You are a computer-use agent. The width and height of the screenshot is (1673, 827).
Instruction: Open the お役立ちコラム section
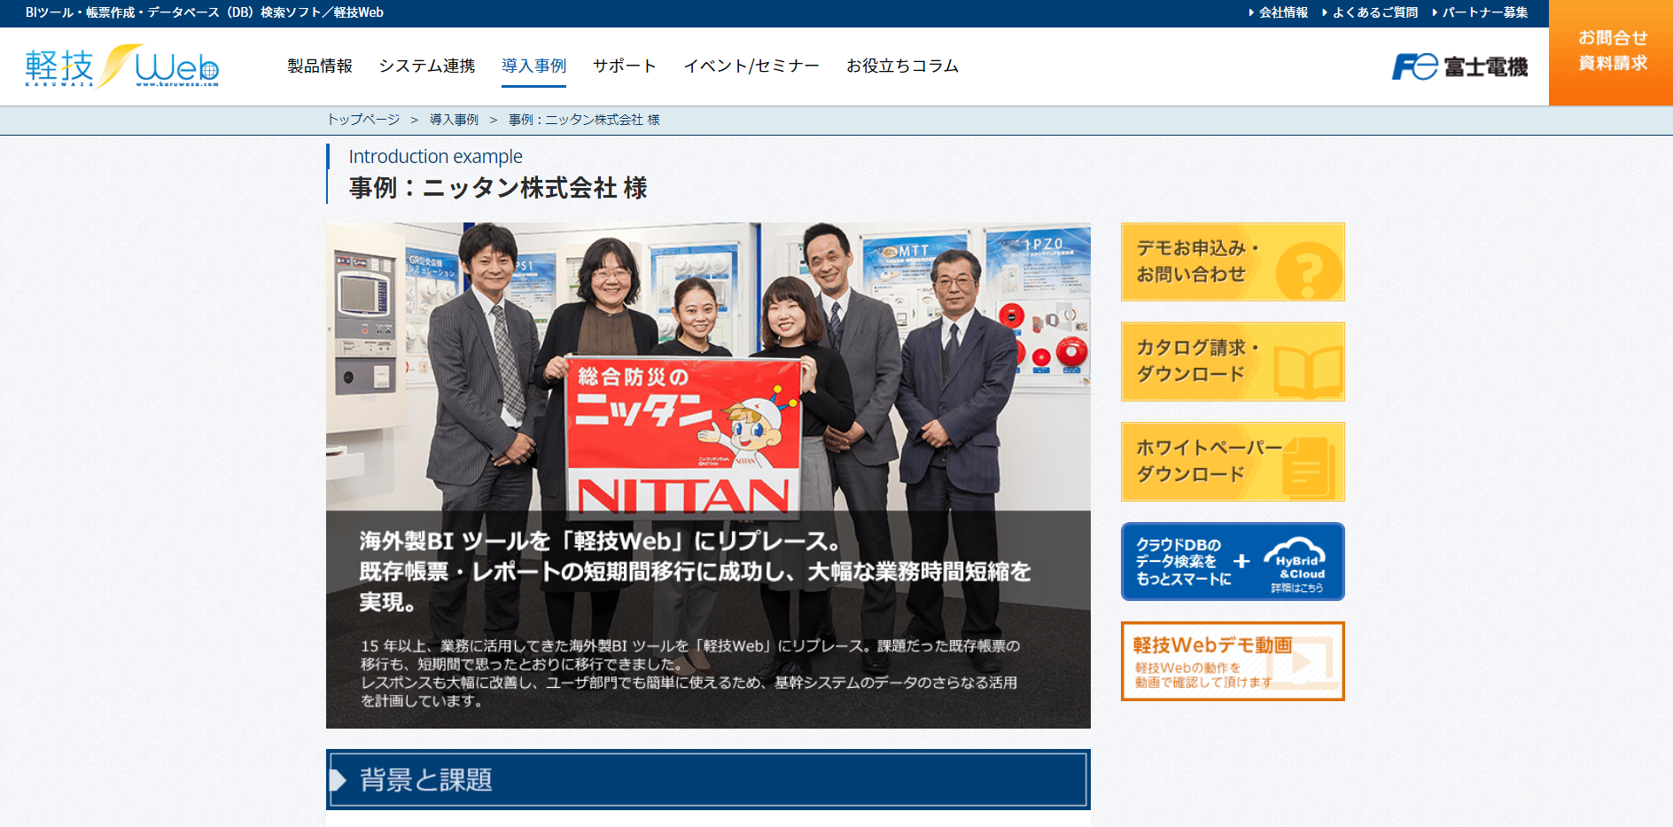[902, 66]
